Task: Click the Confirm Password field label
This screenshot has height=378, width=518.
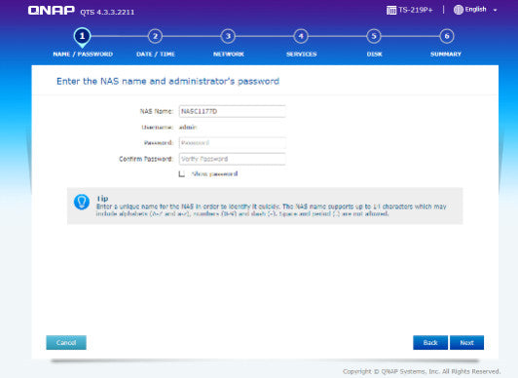Action: (x=146, y=159)
